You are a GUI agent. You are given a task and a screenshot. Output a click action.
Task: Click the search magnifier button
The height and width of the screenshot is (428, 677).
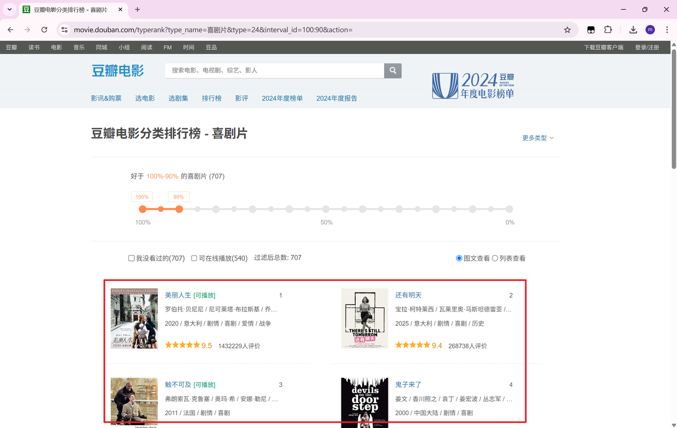[x=393, y=71]
